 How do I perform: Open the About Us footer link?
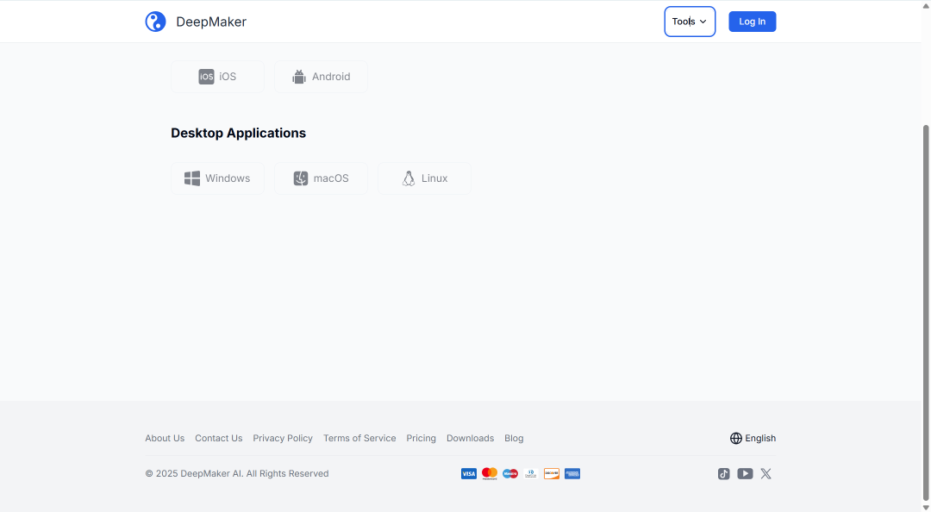pyautogui.click(x=165, y=439)
